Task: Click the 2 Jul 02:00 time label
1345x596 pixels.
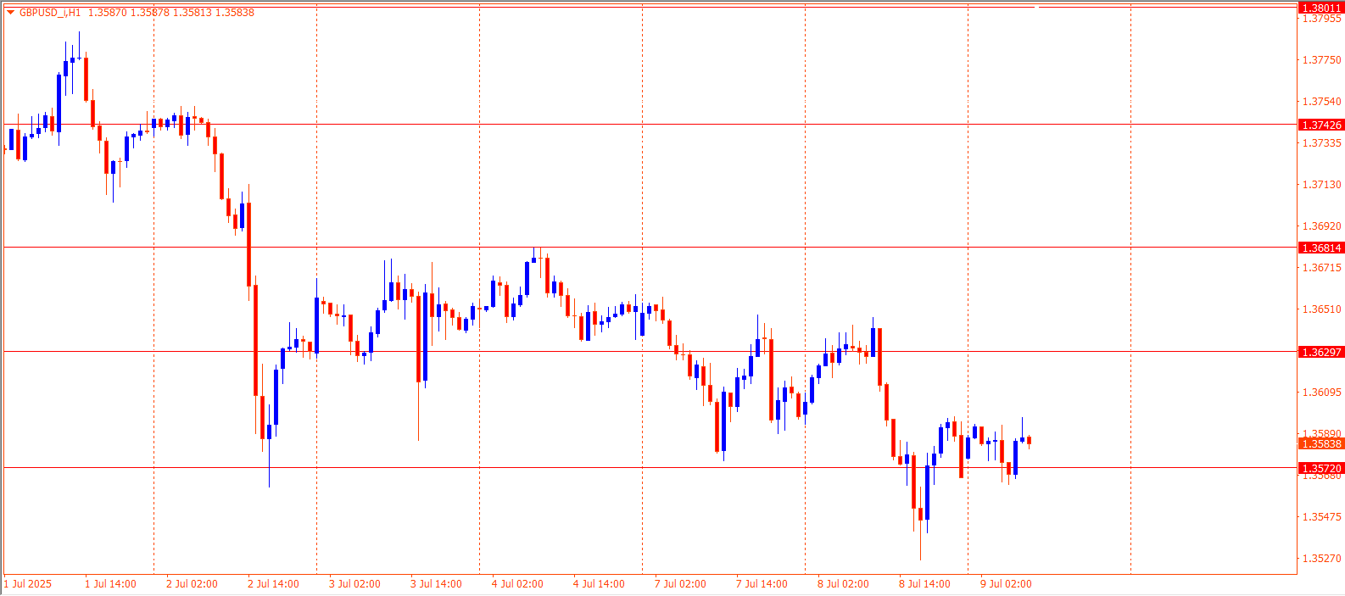Action: 192,584
